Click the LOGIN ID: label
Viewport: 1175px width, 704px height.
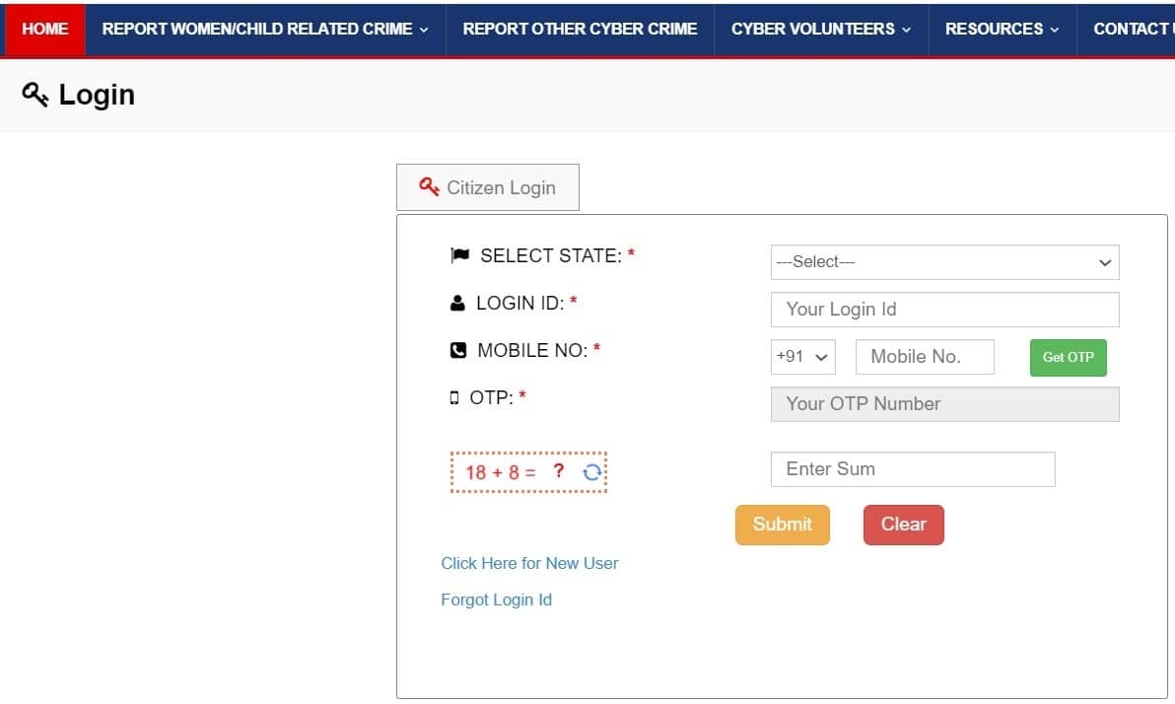(520, 303)
